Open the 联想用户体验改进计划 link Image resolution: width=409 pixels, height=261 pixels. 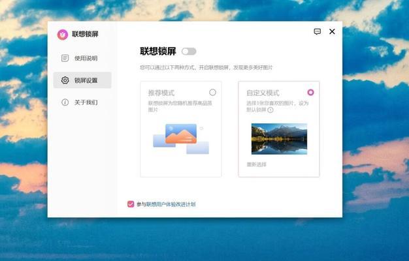pos(171,204)
